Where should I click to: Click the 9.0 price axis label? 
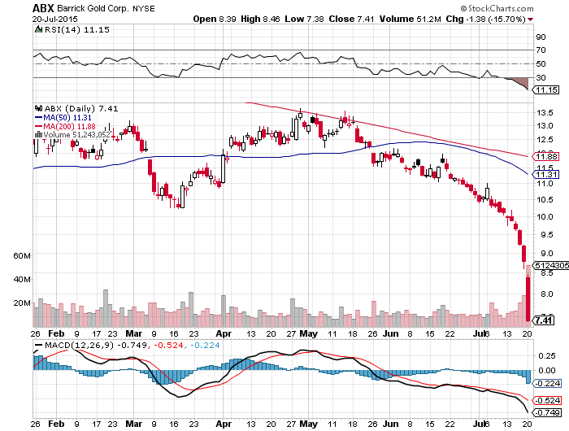click(x=546, y=253)
